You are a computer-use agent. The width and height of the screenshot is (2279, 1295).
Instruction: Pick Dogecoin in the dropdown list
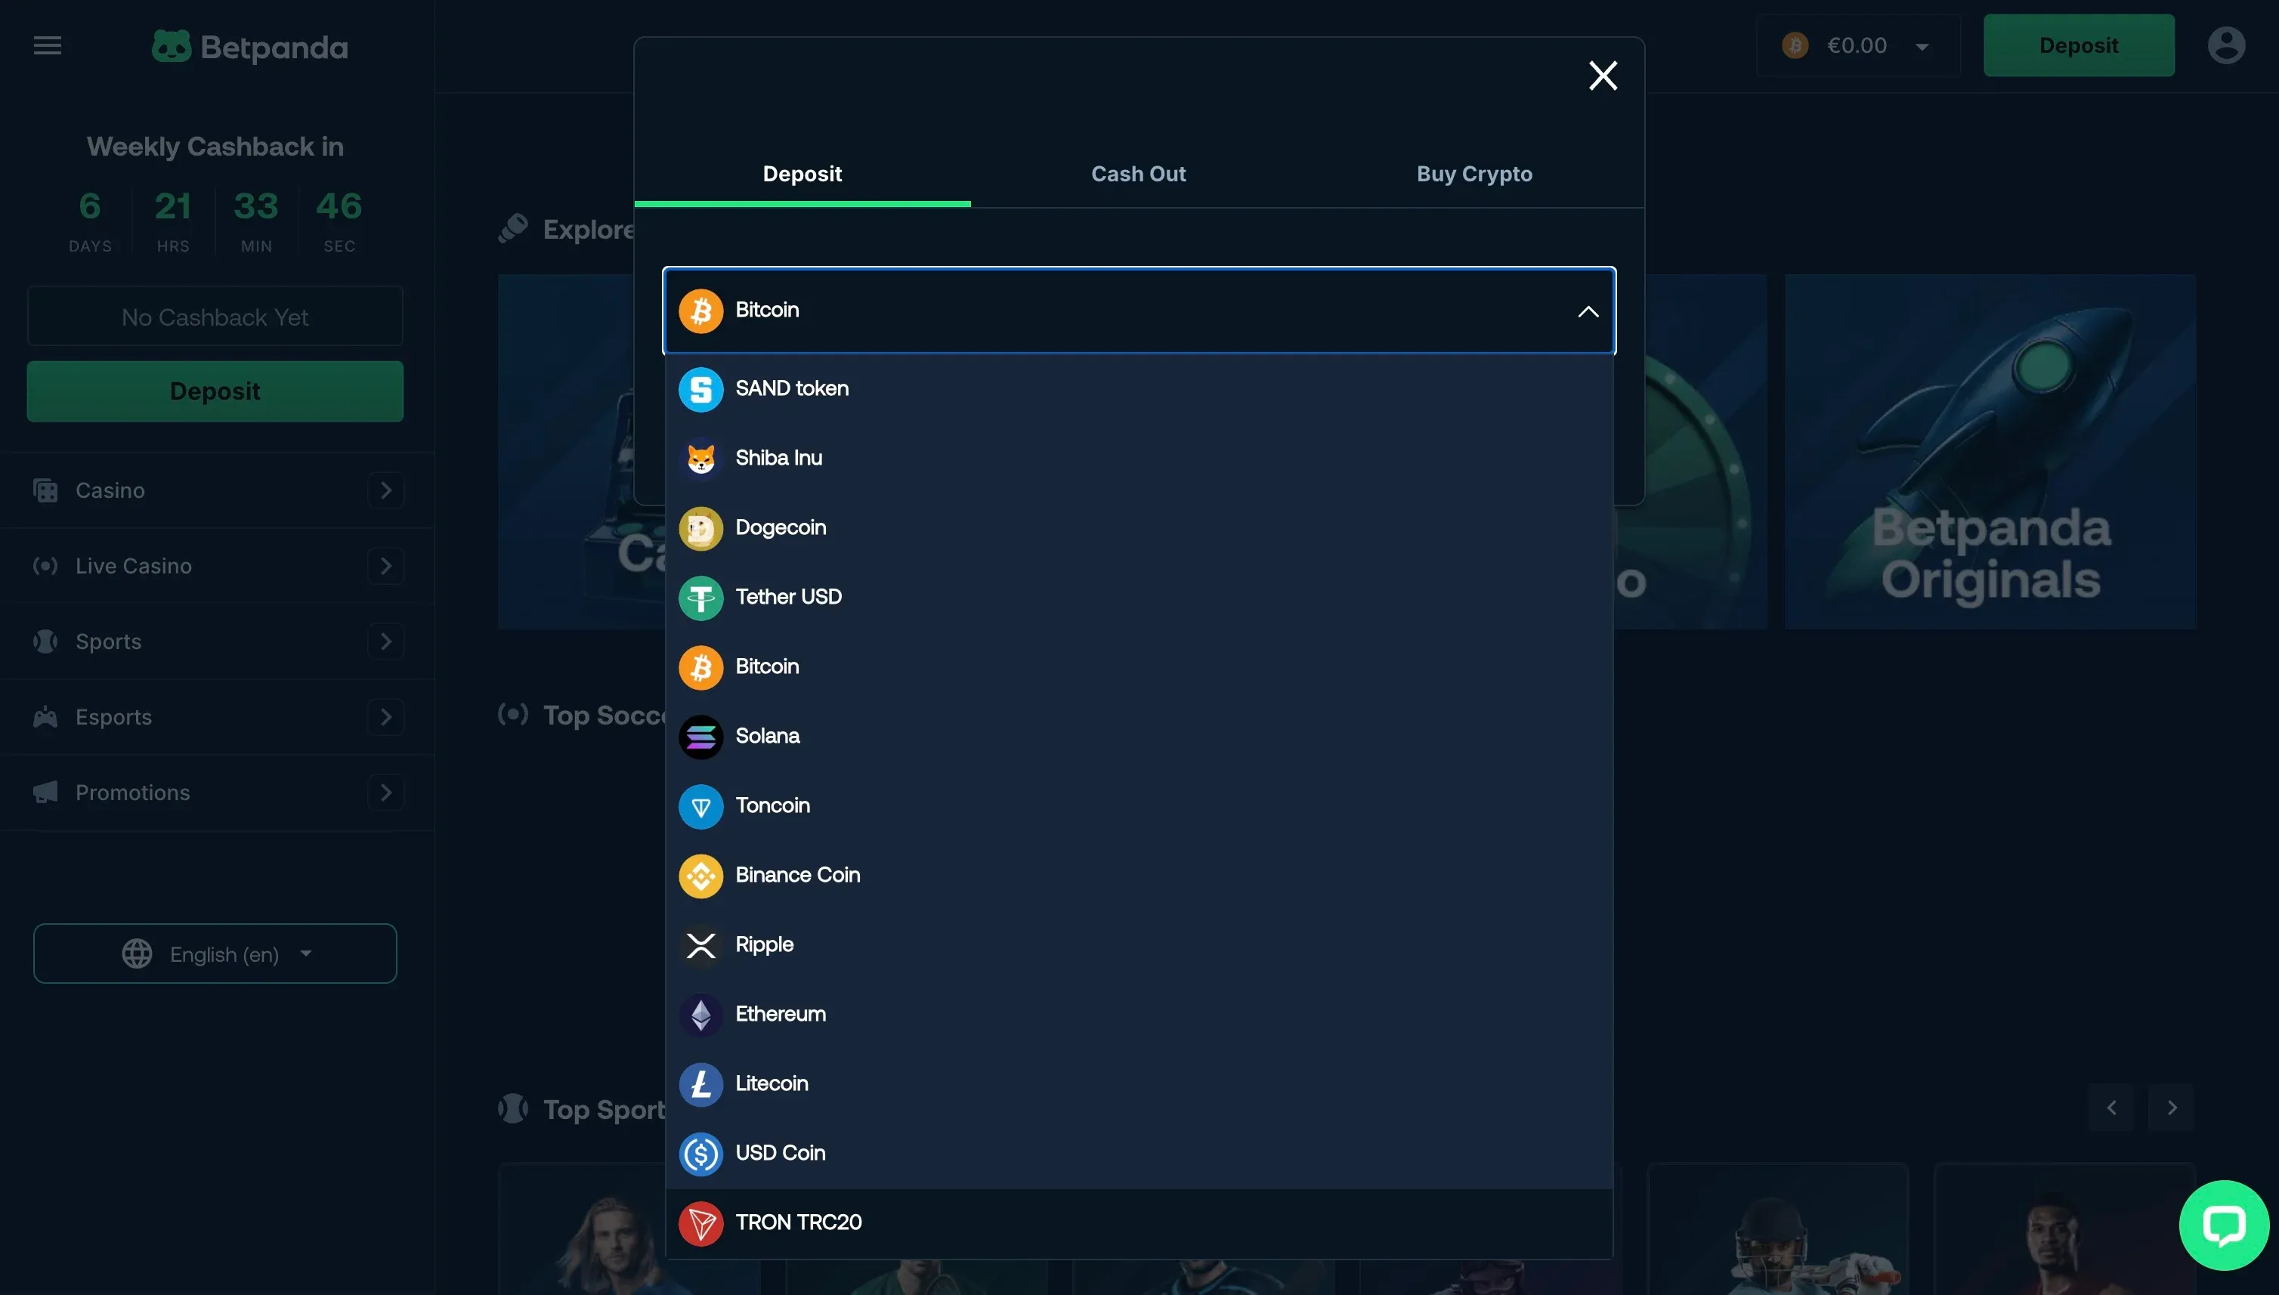point(780,527)
